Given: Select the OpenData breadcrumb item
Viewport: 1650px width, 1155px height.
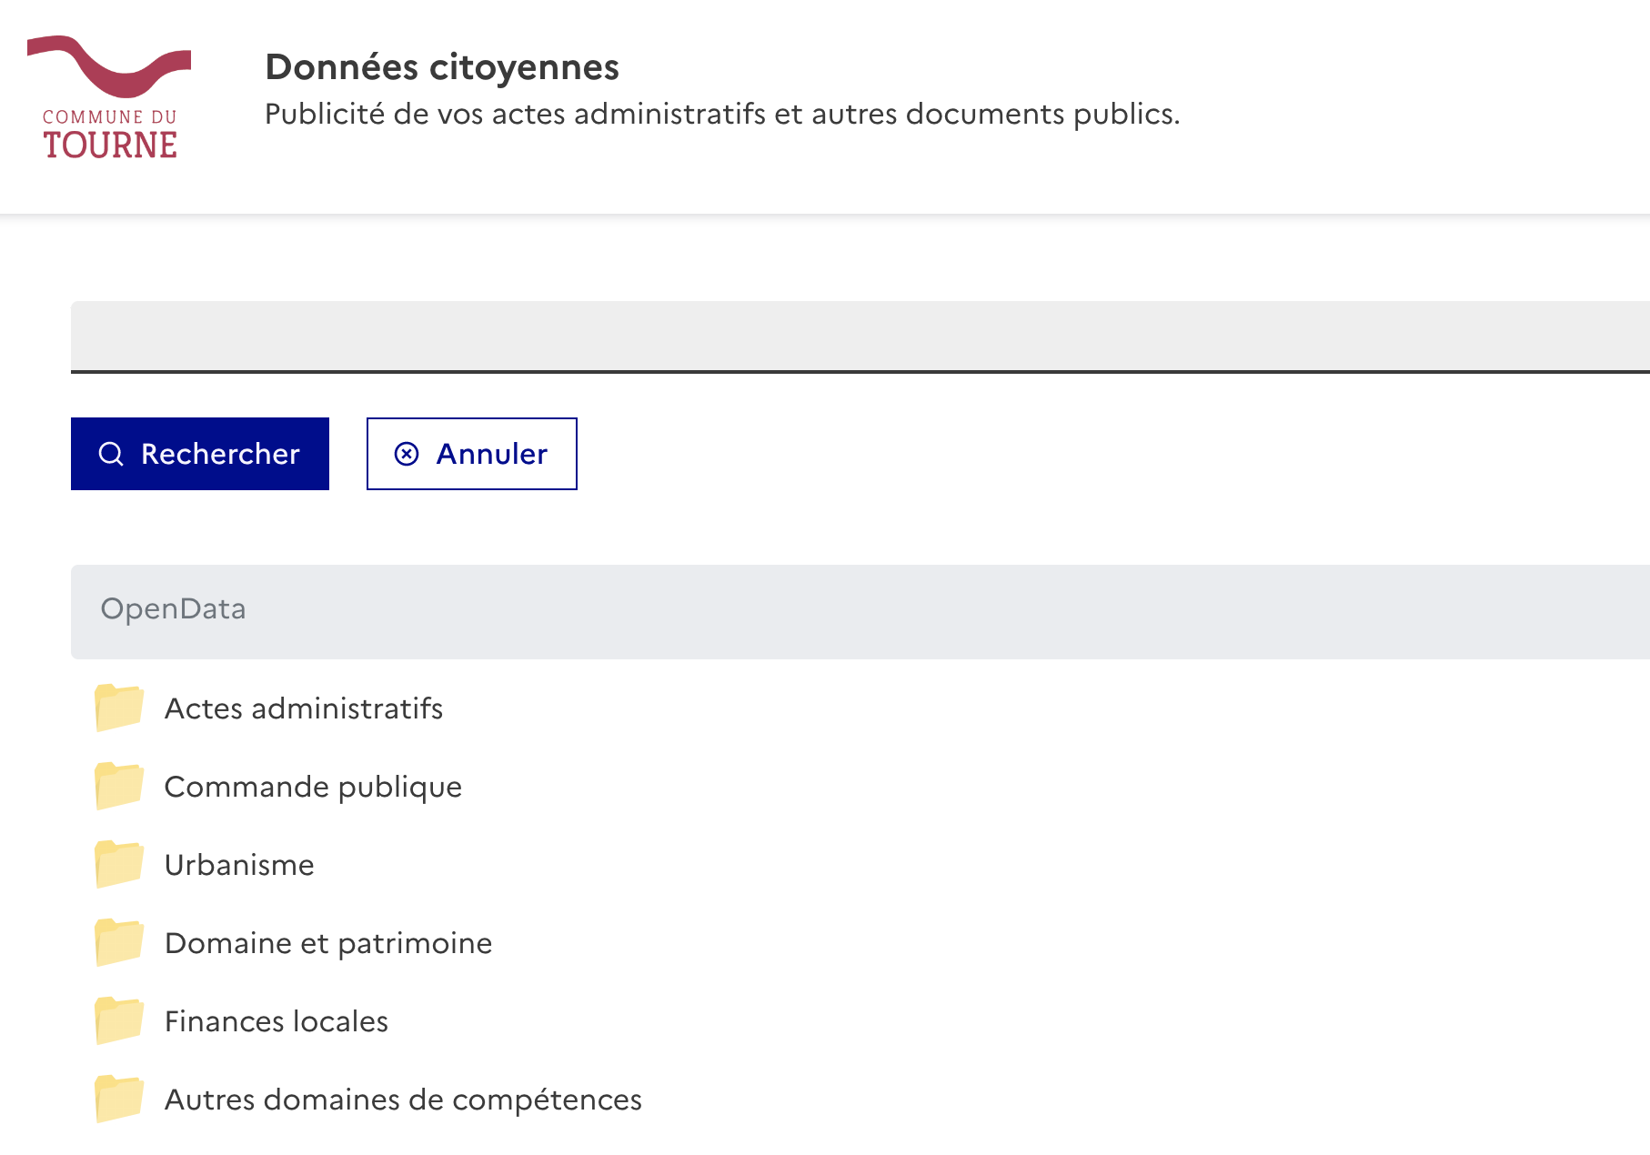Looking at the screenshot, I should tap(173, 608).
